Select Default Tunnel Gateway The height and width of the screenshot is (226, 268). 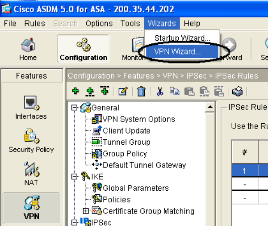144,165
